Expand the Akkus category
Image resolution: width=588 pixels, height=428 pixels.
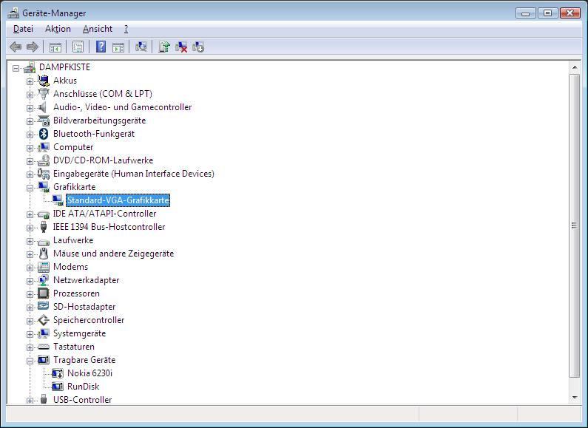pyautogui.click(x=30, y=81)
